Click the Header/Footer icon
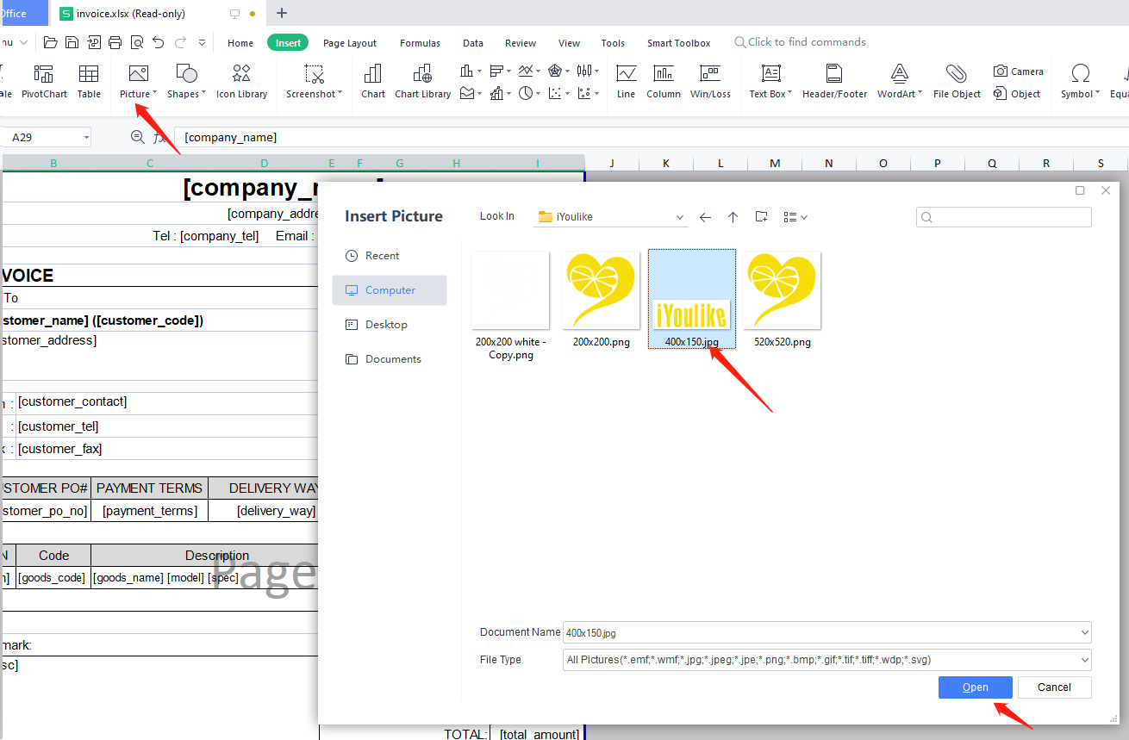 click(x=833, y=74)
